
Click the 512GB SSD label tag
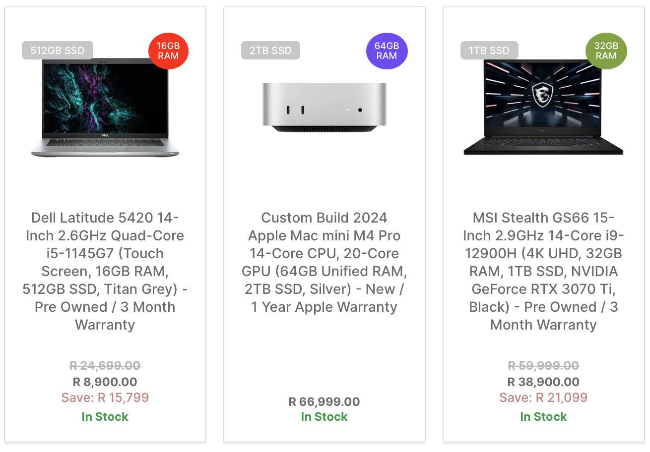coord(58,51)
